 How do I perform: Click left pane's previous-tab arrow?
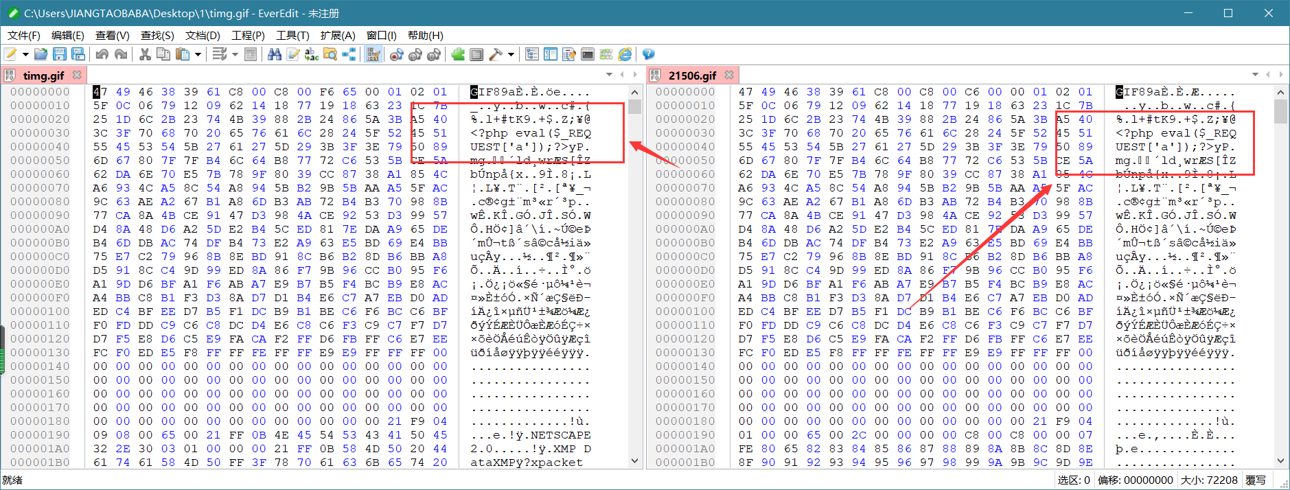tap(623, 74)
